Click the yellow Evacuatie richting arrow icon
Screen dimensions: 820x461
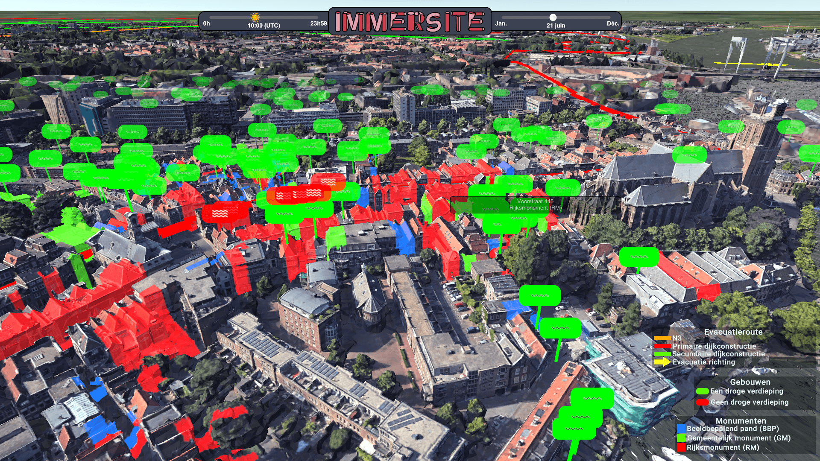pyautogui.click(x=662, y=362)
